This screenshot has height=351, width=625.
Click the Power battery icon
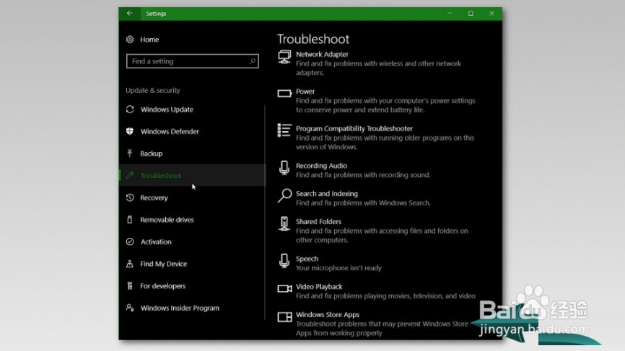tap(284, 94)
